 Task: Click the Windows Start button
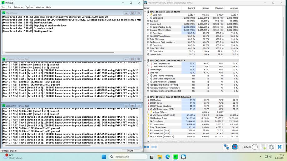(x=104, y=157)
